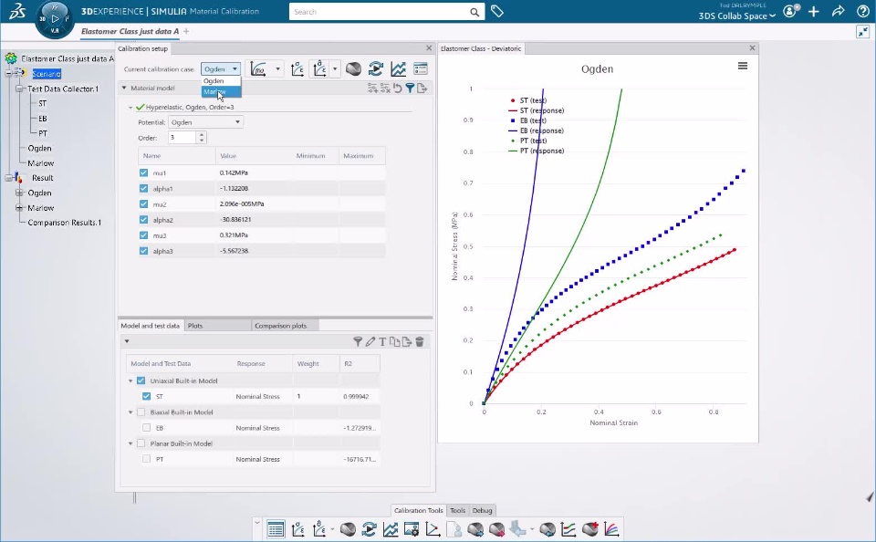Click the export icon in Material model header
The height and width of the screenshot is (542, 876).
coord(422,89)
